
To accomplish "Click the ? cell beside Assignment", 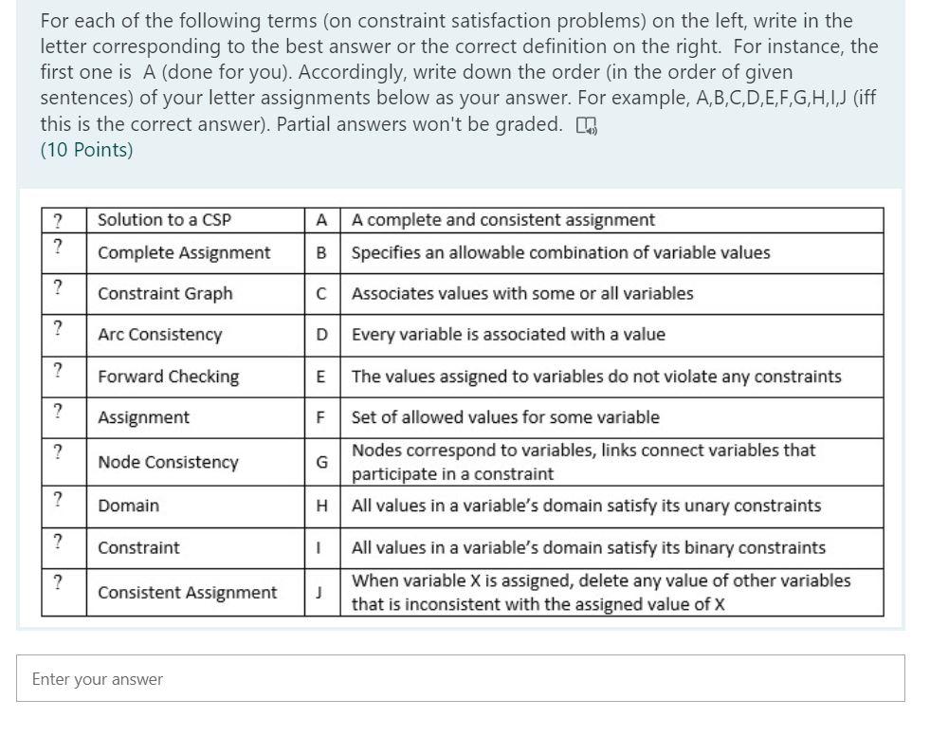I will [x=63, y=417].
